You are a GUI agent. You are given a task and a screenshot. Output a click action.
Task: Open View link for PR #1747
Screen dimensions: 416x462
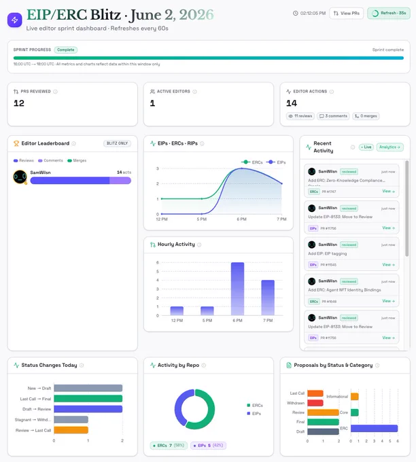[x=388, y=191]
